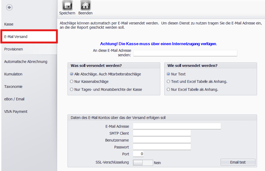Click the Speichern floppy disk icon
This screenshot has height=171, width=265.
[x=68, y=5]
